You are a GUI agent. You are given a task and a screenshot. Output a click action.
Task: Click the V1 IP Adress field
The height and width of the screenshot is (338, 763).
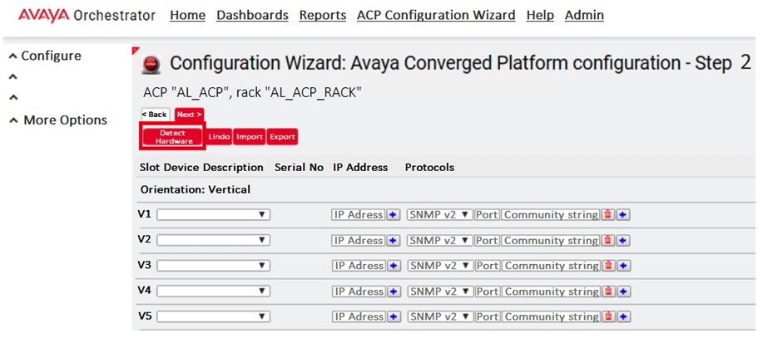(x=359, y=214)
